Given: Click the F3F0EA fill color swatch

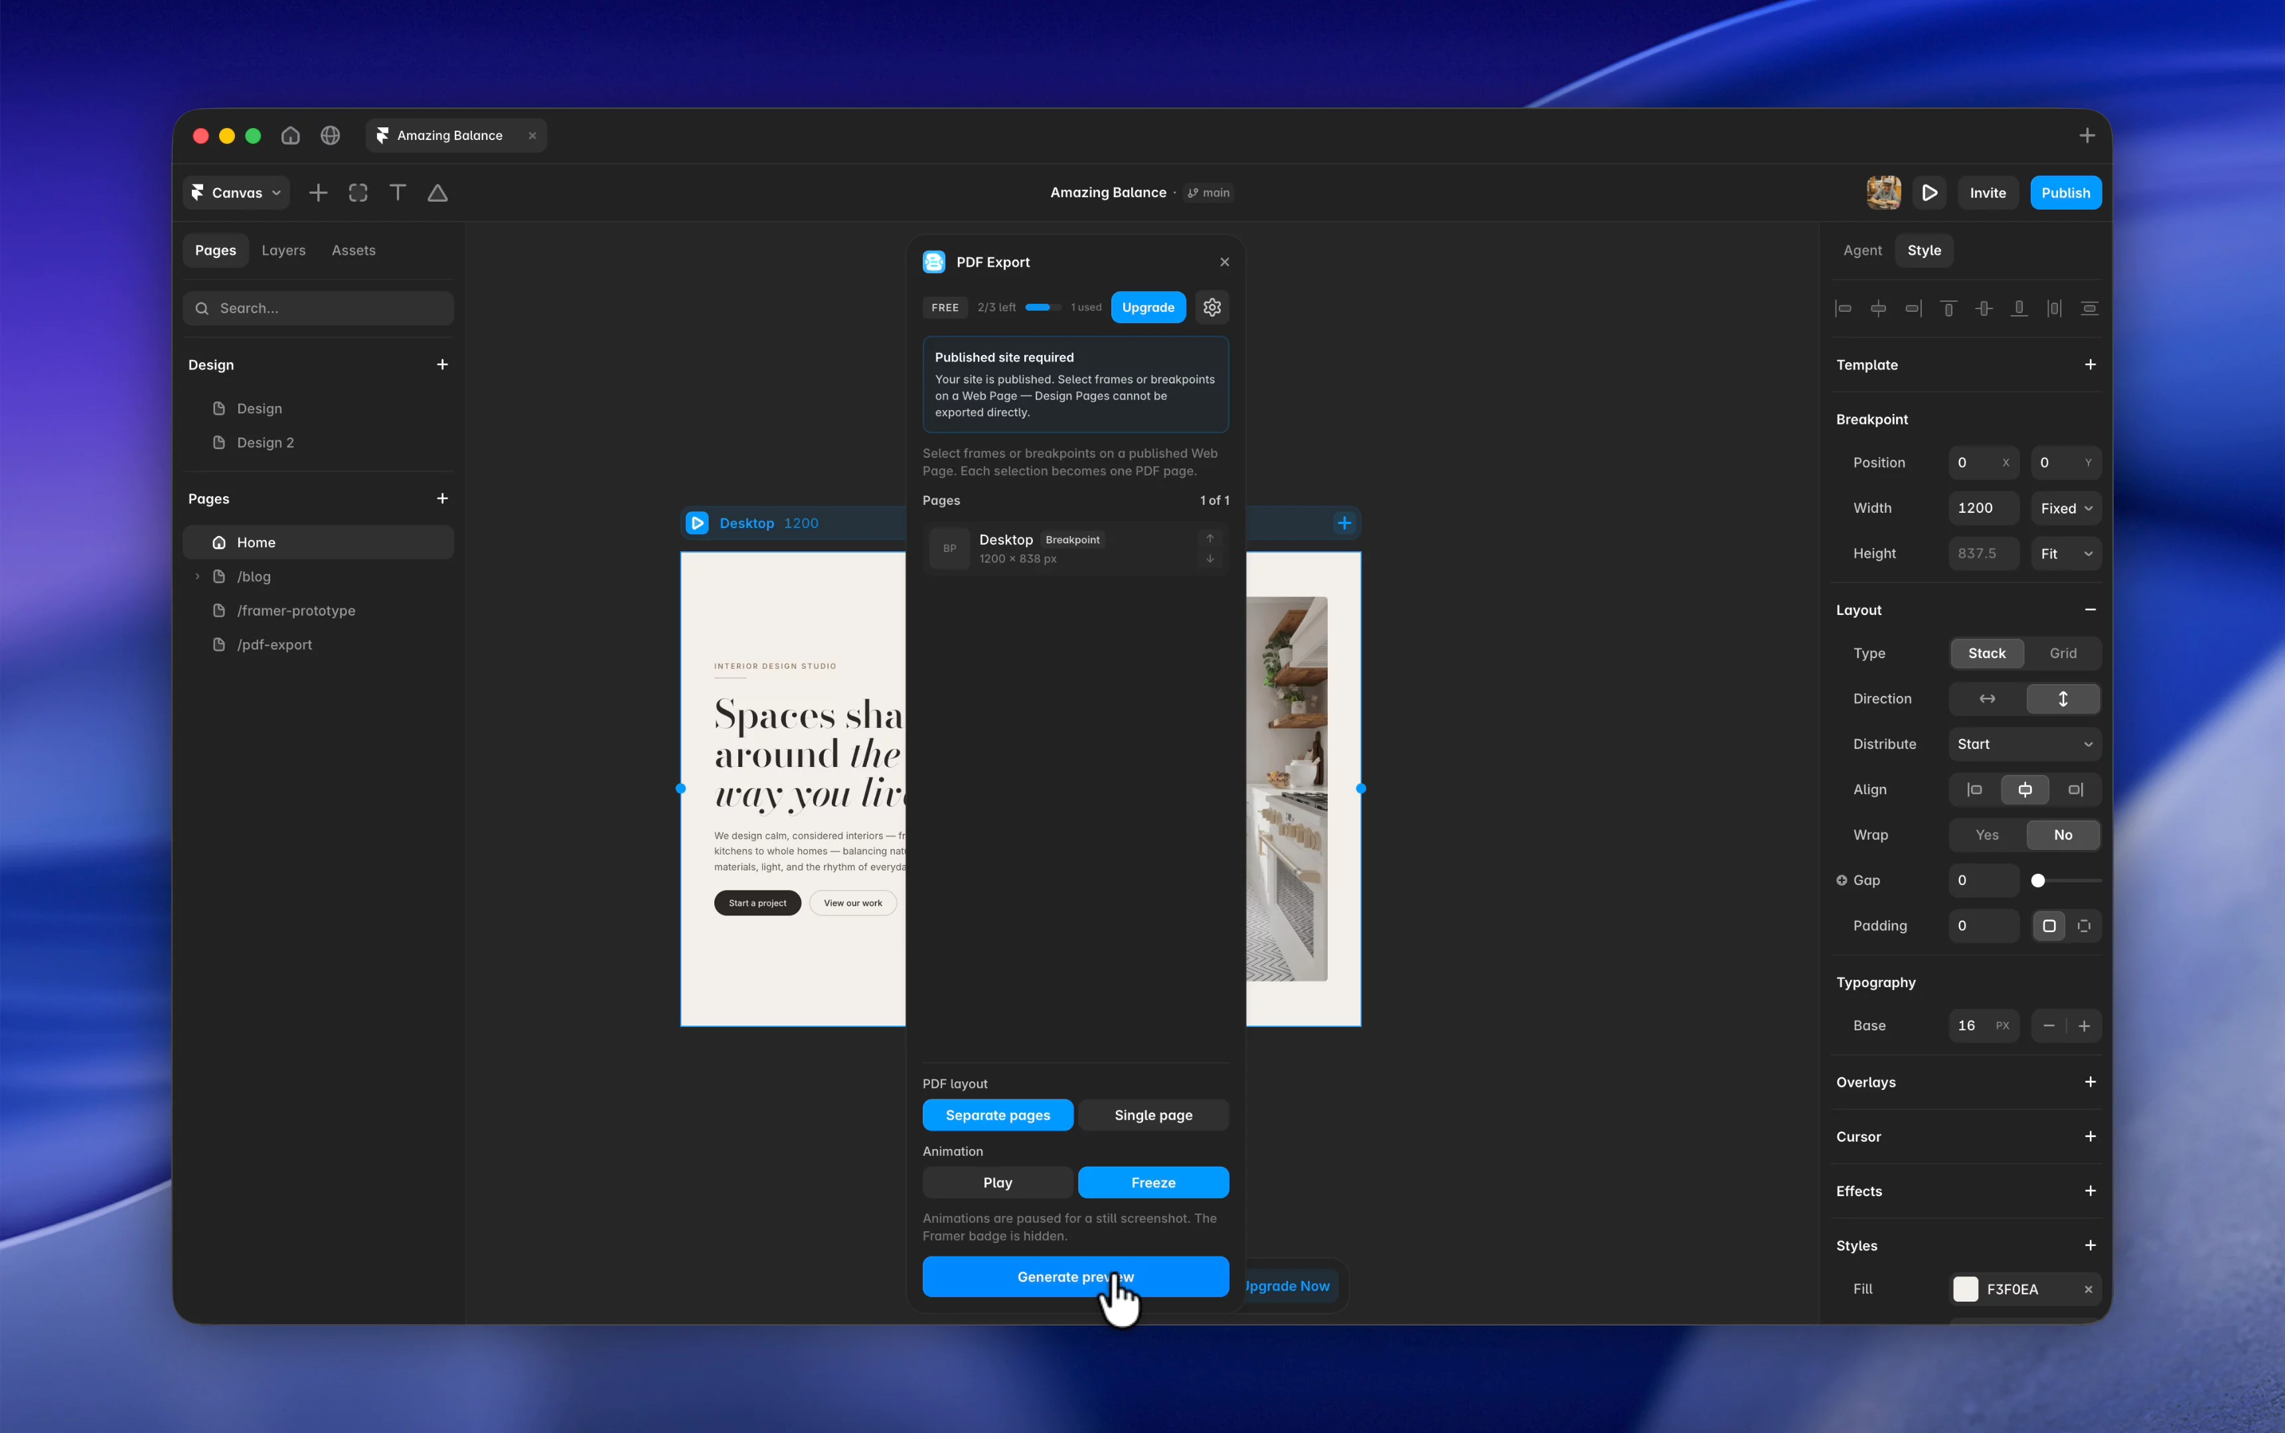Looking at the screenshot, I should [x=1966, y=1289].
